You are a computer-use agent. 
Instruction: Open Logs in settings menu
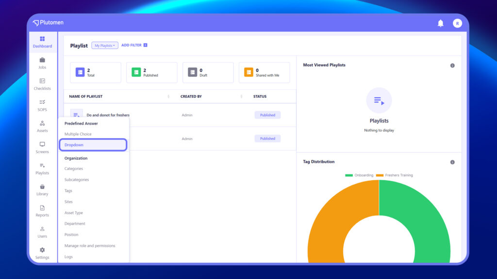[68, 257]
